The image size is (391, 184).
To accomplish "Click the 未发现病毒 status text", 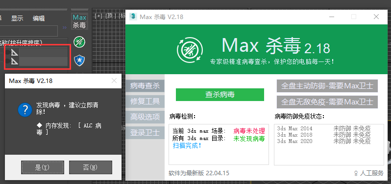I will point(249,139).
